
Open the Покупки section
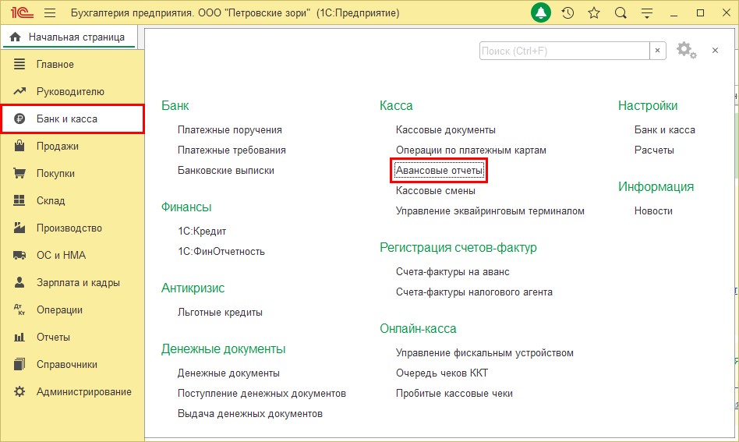[x=72, y=173]
